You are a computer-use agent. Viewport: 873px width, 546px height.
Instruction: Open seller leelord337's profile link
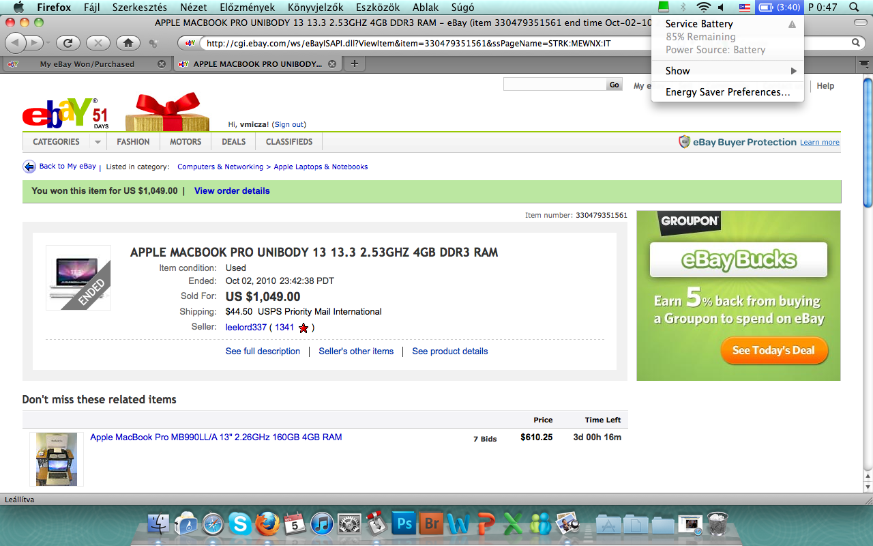(x=246, y=328)
